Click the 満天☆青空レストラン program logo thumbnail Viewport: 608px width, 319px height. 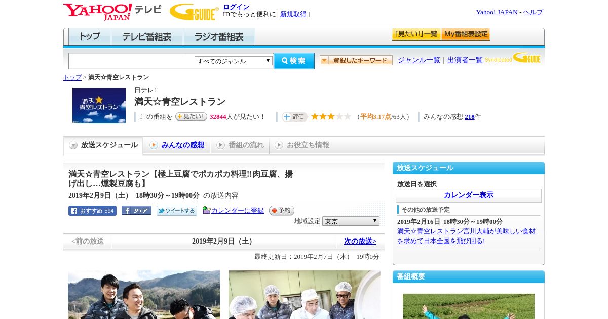(x=99, y=105)
